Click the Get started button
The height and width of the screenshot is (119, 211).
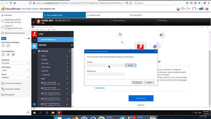(141, 98)
